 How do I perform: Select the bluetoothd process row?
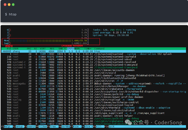[94, 78]
